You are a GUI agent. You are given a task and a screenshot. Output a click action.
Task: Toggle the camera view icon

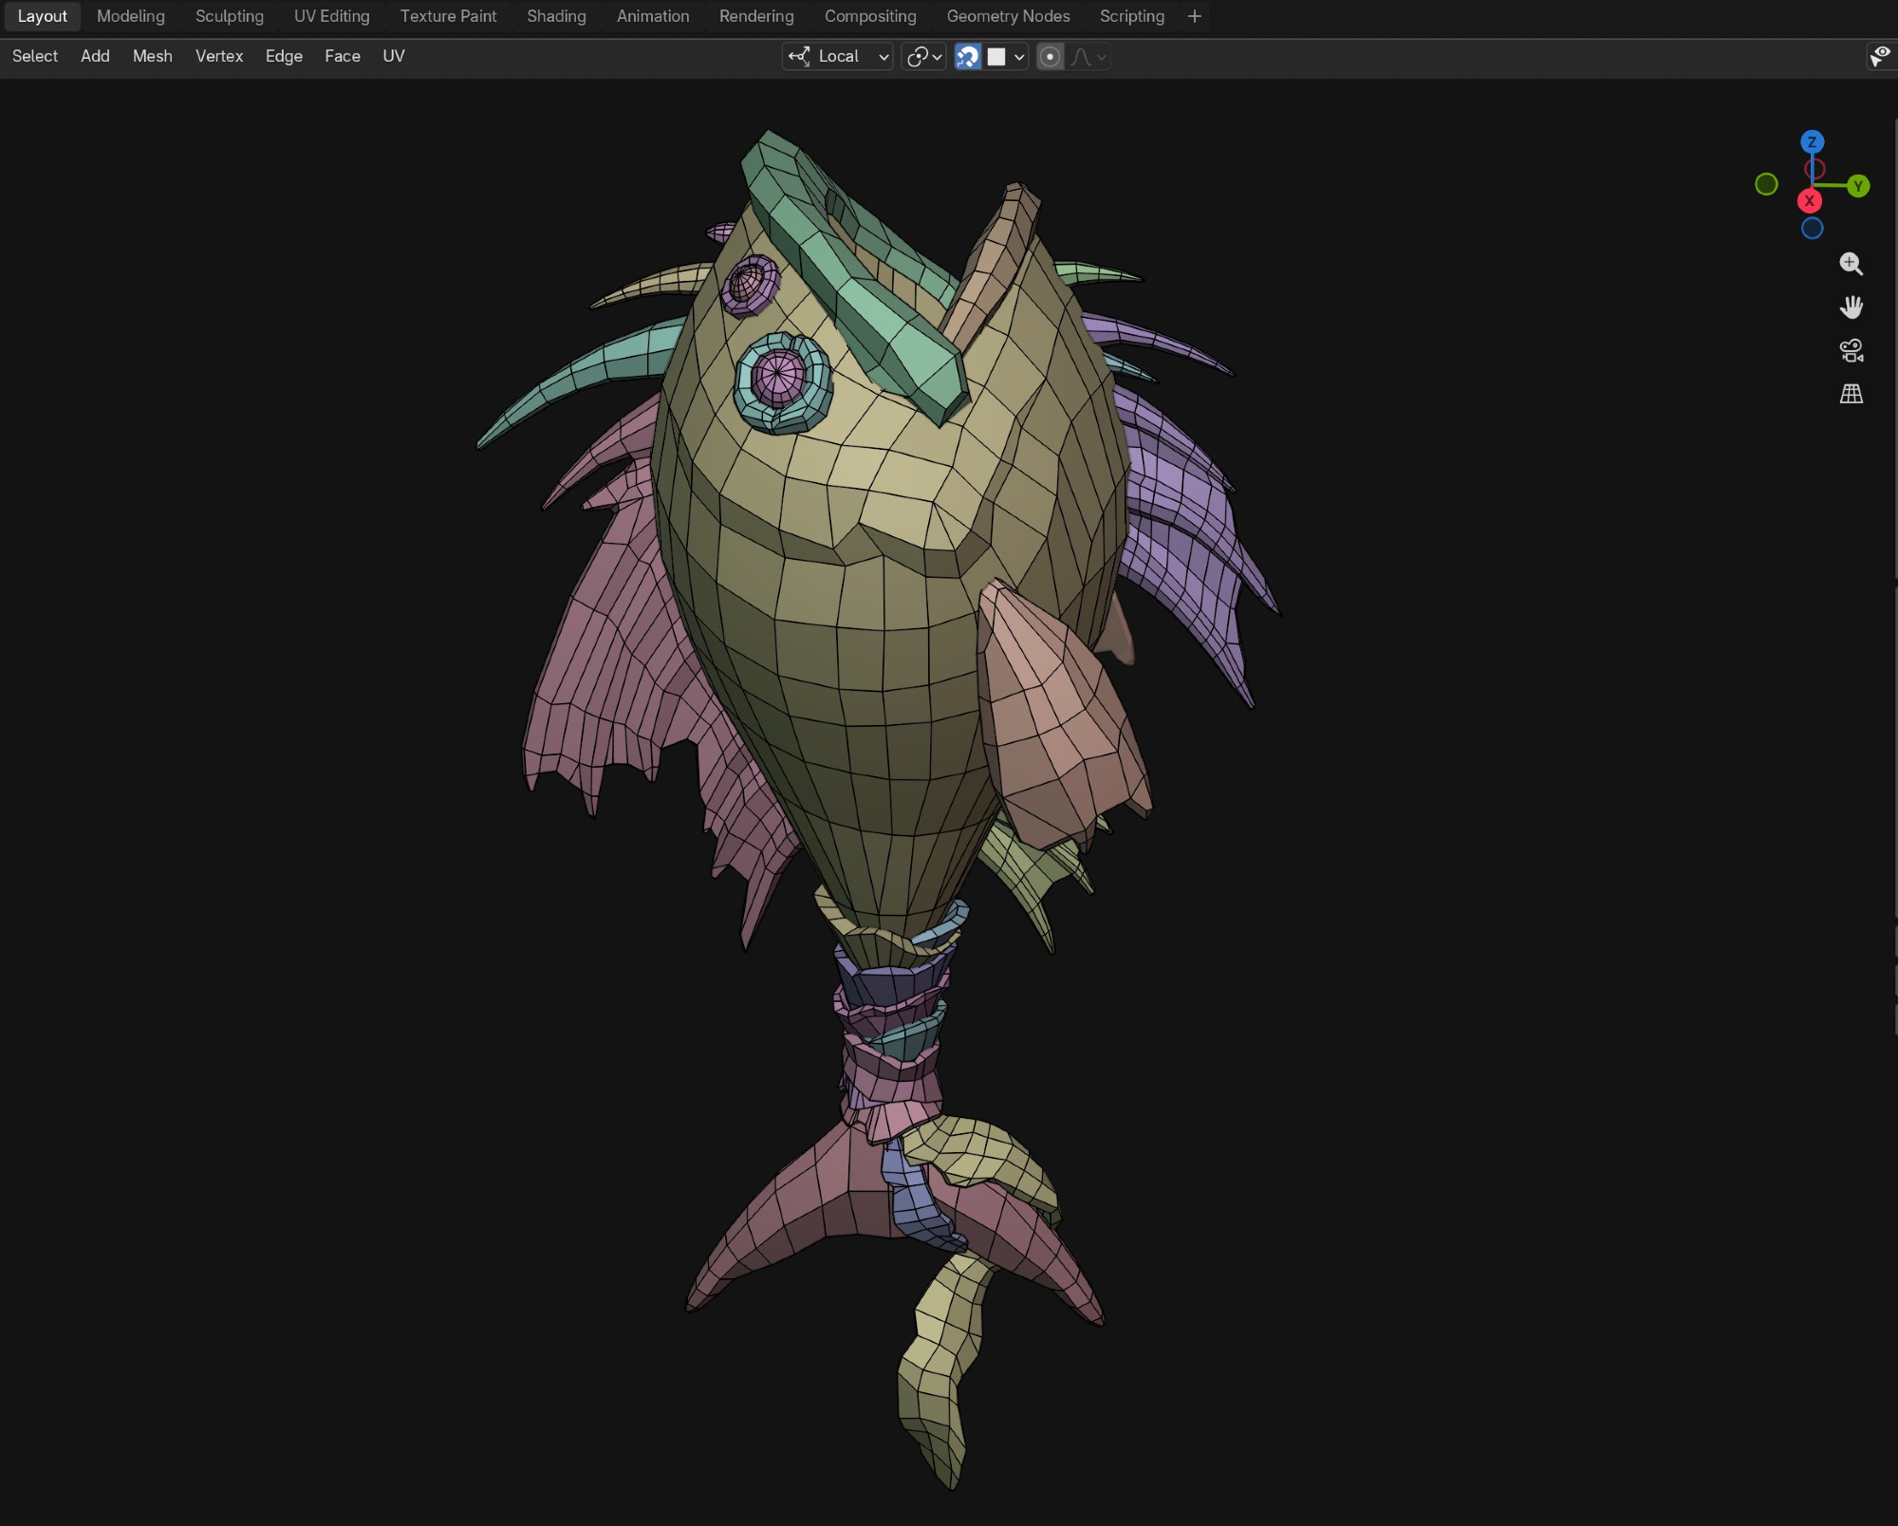[1851, 350]
